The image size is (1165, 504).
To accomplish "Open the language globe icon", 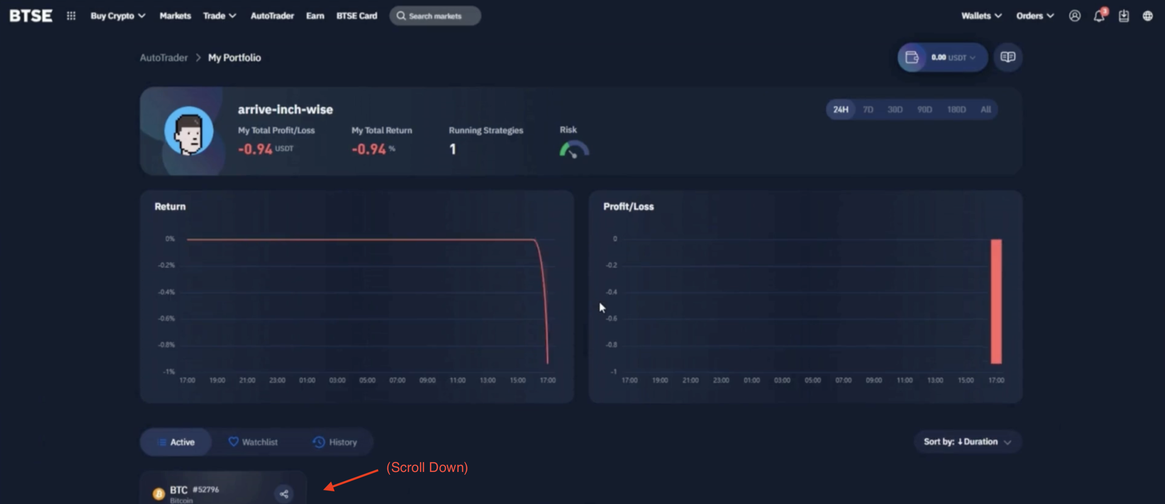I will pos(1148,16).
